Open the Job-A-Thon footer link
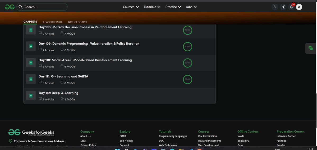 click(126, 141)
